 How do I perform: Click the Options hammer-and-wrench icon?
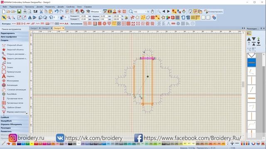click(88, 12)
